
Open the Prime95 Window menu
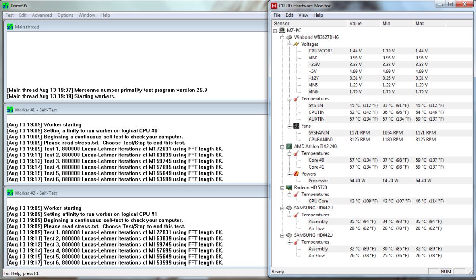pos(87,15)
